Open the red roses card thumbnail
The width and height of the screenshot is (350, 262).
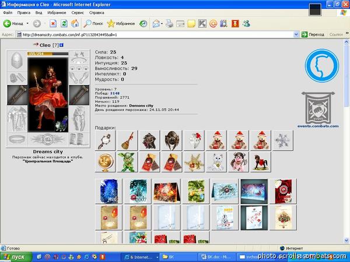tap(283, 191)
